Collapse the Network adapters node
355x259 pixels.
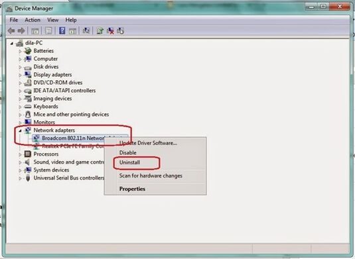click(x=20, y=130)
